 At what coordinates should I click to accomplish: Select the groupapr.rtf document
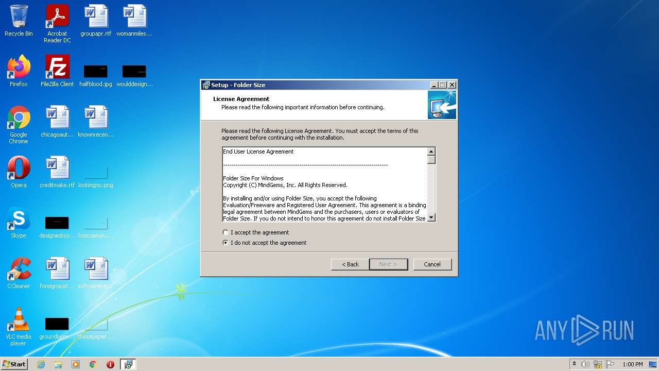(96, 21)
